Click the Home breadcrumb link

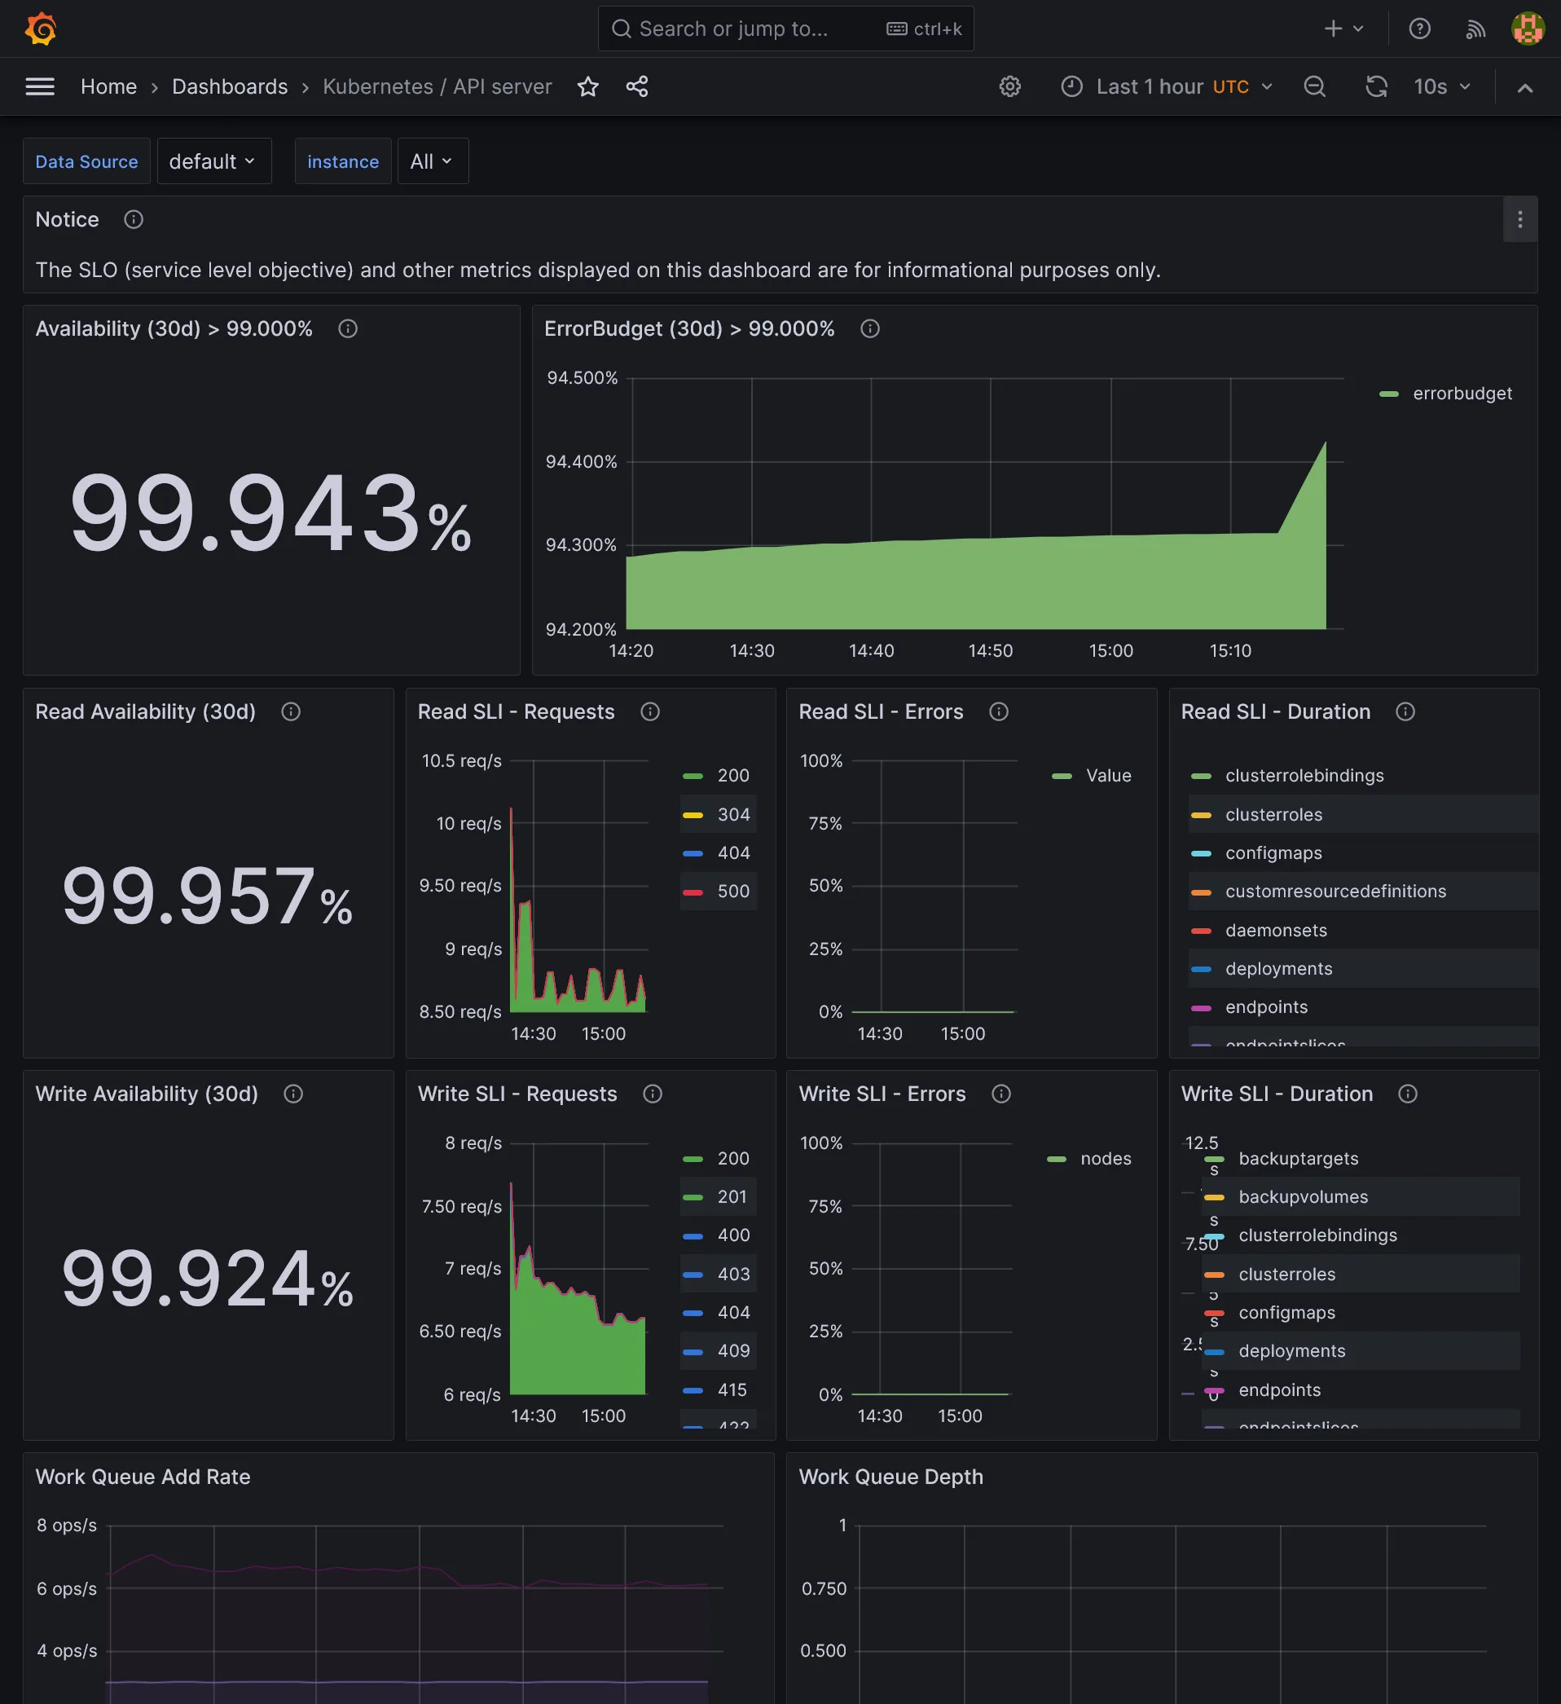point(108,86)
